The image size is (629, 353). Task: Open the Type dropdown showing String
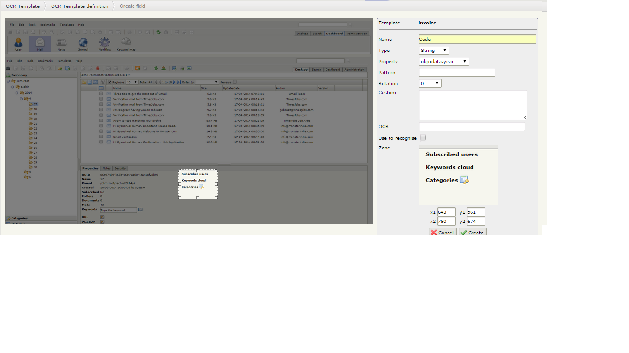point(434,51)
